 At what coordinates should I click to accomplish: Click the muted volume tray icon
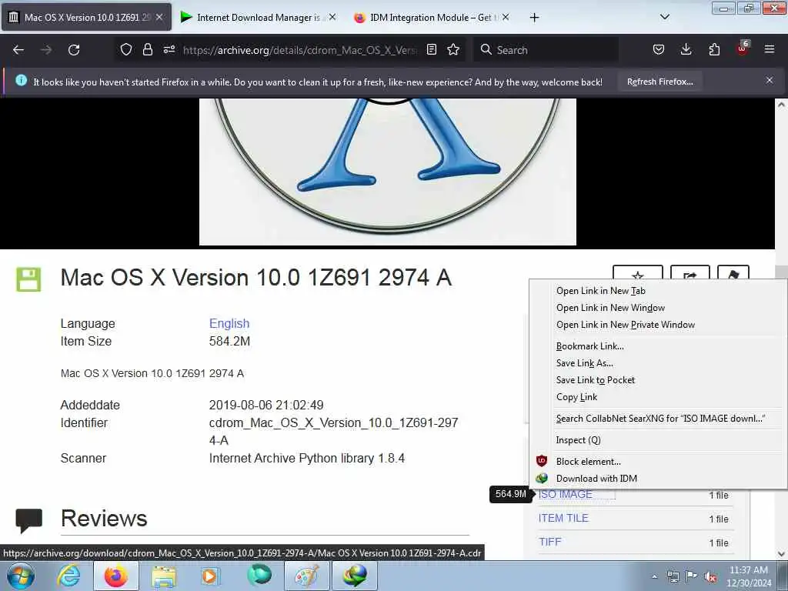pos(710,577)
